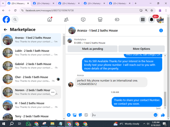Click the blue plus more-actions icon

tap(69, 115)
